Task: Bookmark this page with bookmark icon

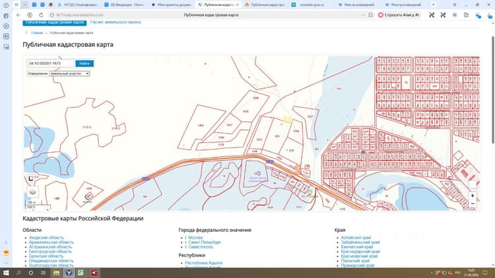Action: pos(370,14)
